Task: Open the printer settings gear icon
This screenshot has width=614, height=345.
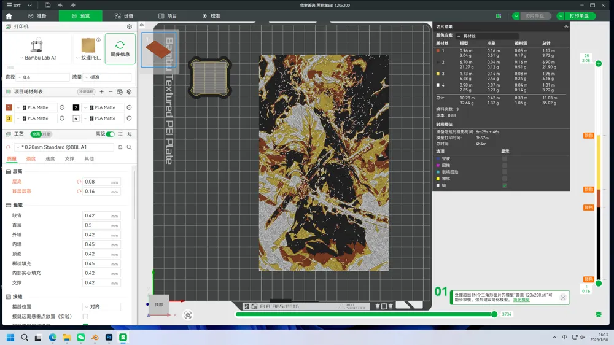Action: 129,26
